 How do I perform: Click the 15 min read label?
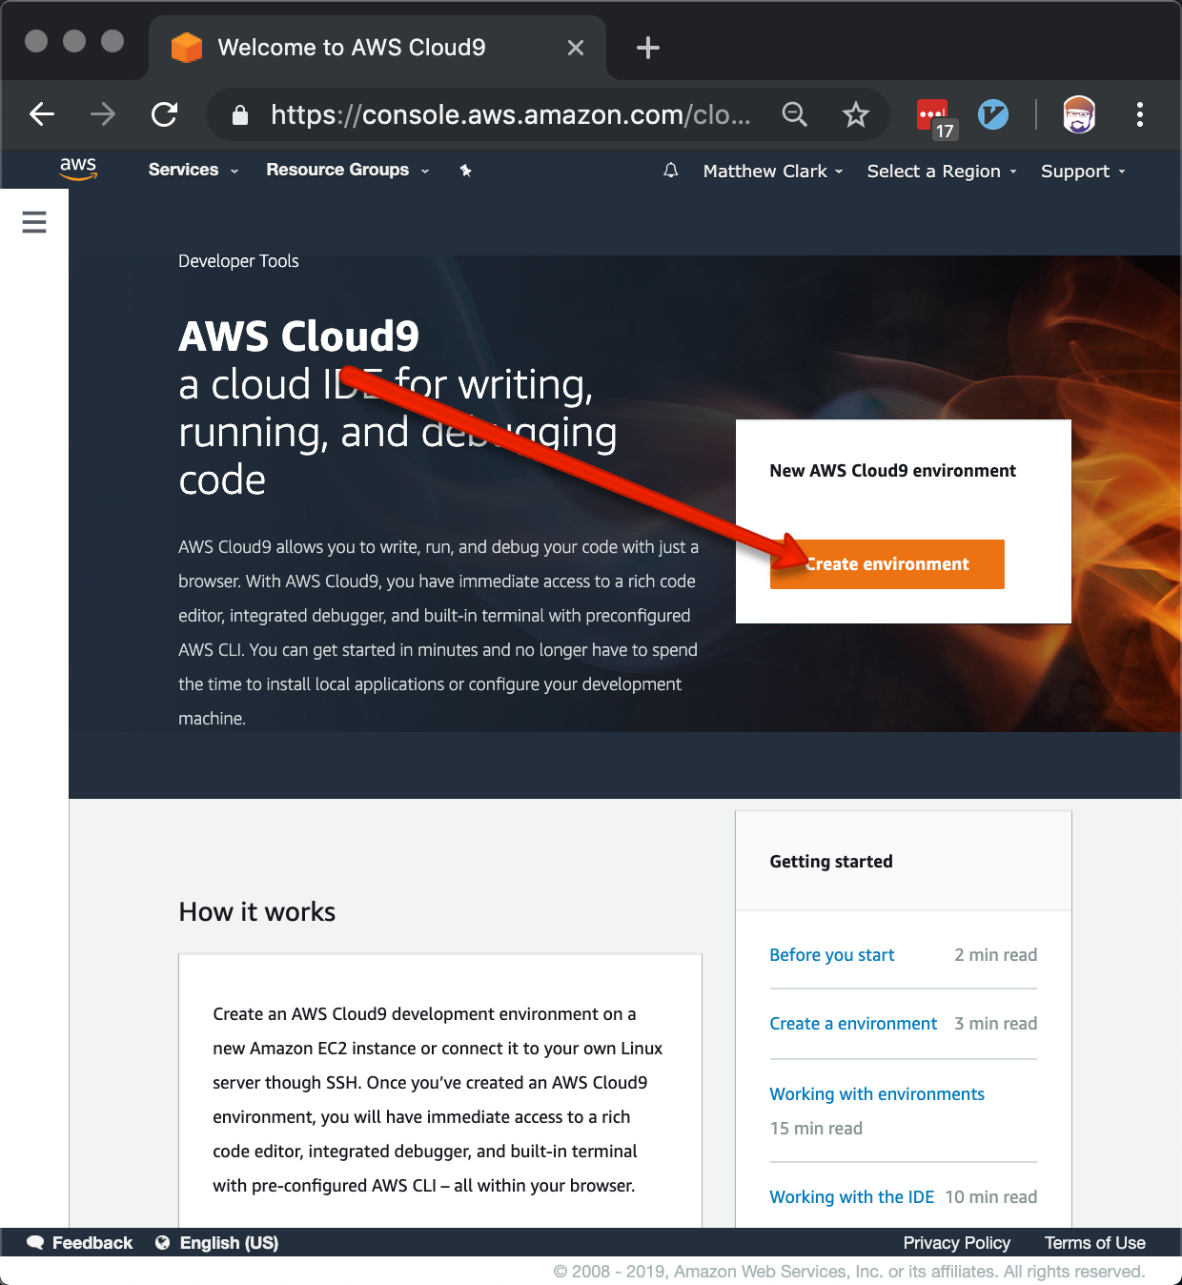[x=816, y=1129]
